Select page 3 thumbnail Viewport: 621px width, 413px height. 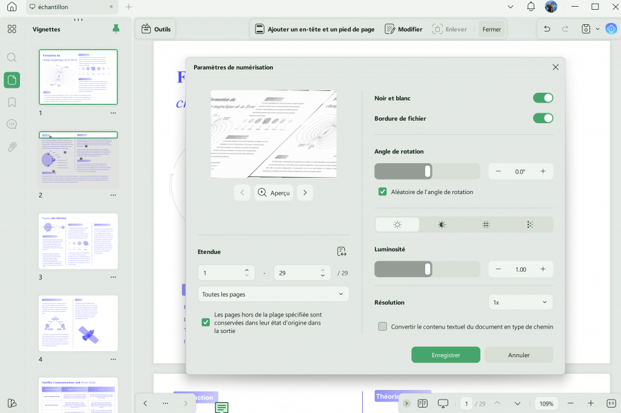point(78,241)
